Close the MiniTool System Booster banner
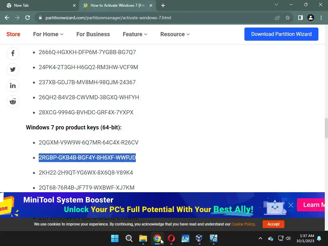The width and height of the screenshot is (328, 246). tap(291, 205)
